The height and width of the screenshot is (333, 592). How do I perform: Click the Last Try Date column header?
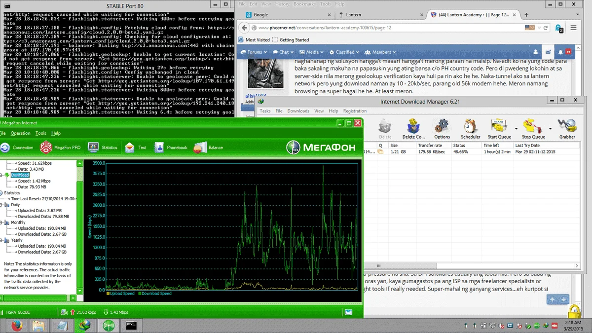click(x=548, y=146)
